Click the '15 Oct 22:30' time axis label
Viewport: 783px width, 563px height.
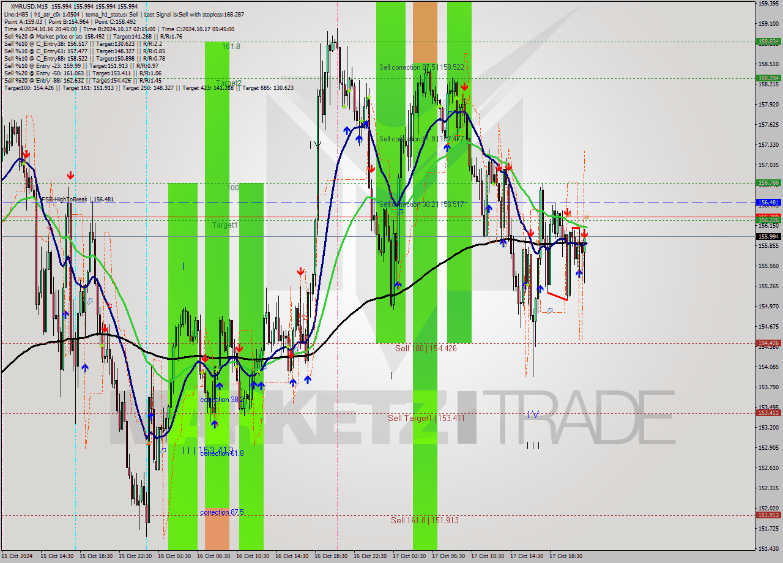[135, 556]
